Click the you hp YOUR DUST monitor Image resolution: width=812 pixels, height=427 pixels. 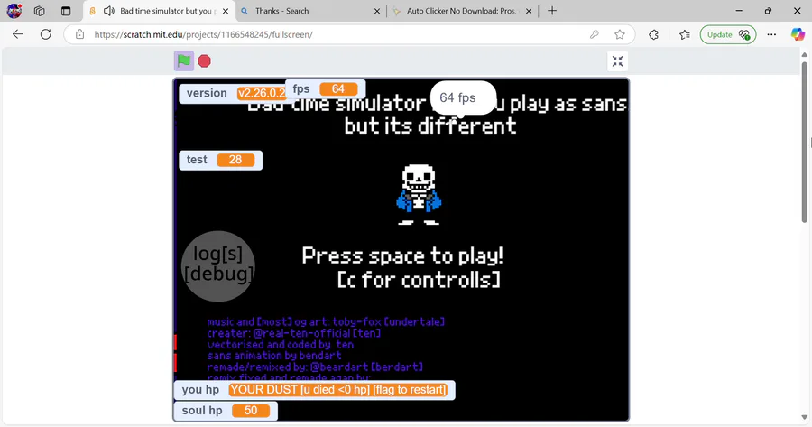[314, 390]
